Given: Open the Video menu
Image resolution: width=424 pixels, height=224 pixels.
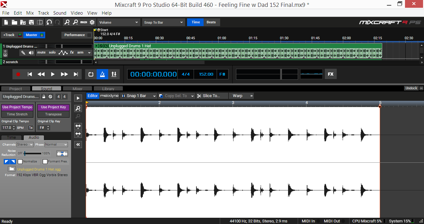Looking at the screenshot, I should 77,13.
